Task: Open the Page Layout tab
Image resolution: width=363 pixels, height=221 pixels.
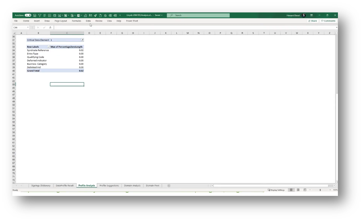Action: [x=61, y=21]
